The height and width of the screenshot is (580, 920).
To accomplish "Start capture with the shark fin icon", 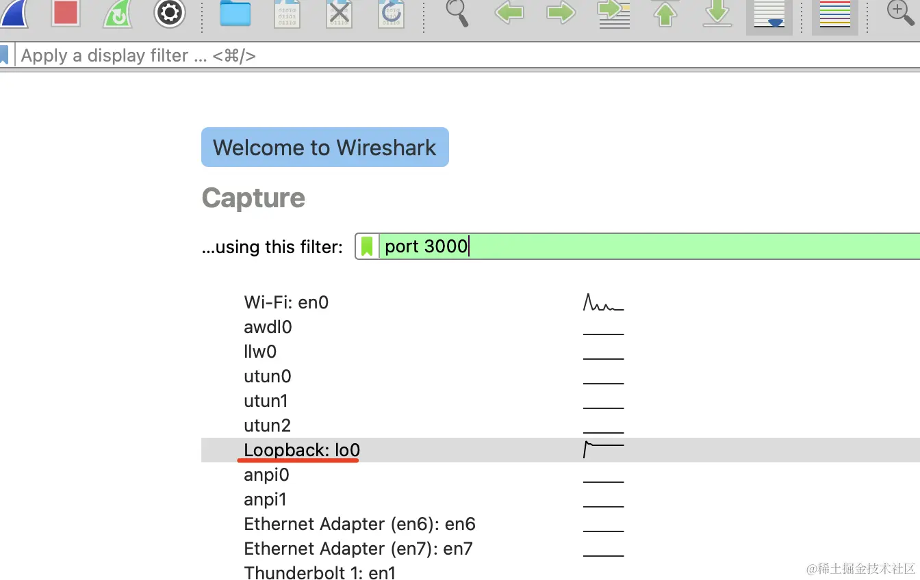I will pos(14,14).
